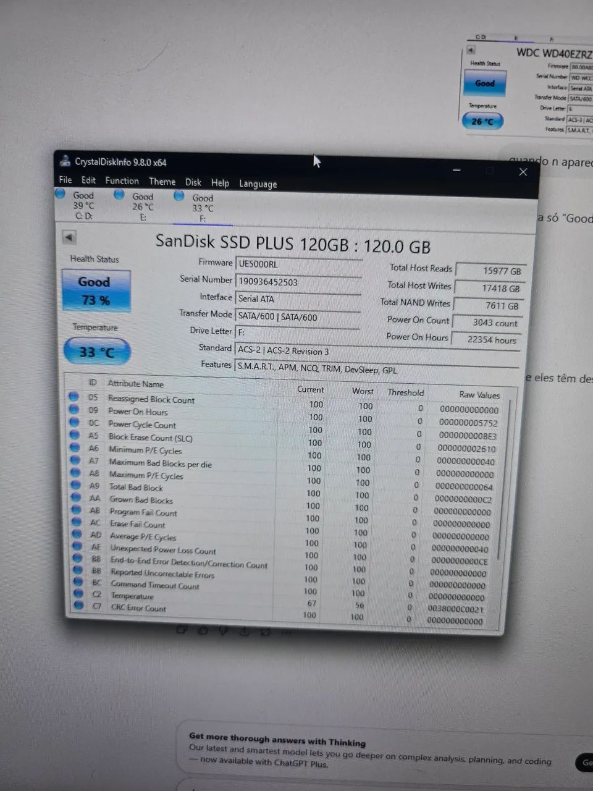Select the F: drive tab

202,208
